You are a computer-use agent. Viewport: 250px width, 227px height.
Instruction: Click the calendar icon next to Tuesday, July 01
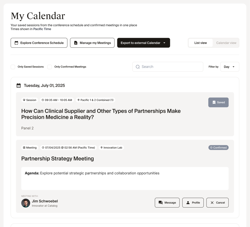click(19, 85)
